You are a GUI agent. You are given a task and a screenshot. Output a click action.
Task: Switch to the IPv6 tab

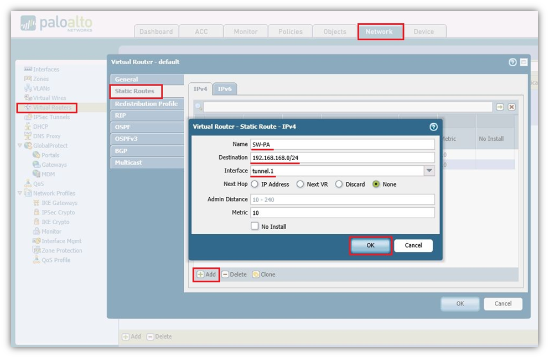click(224, 89)
